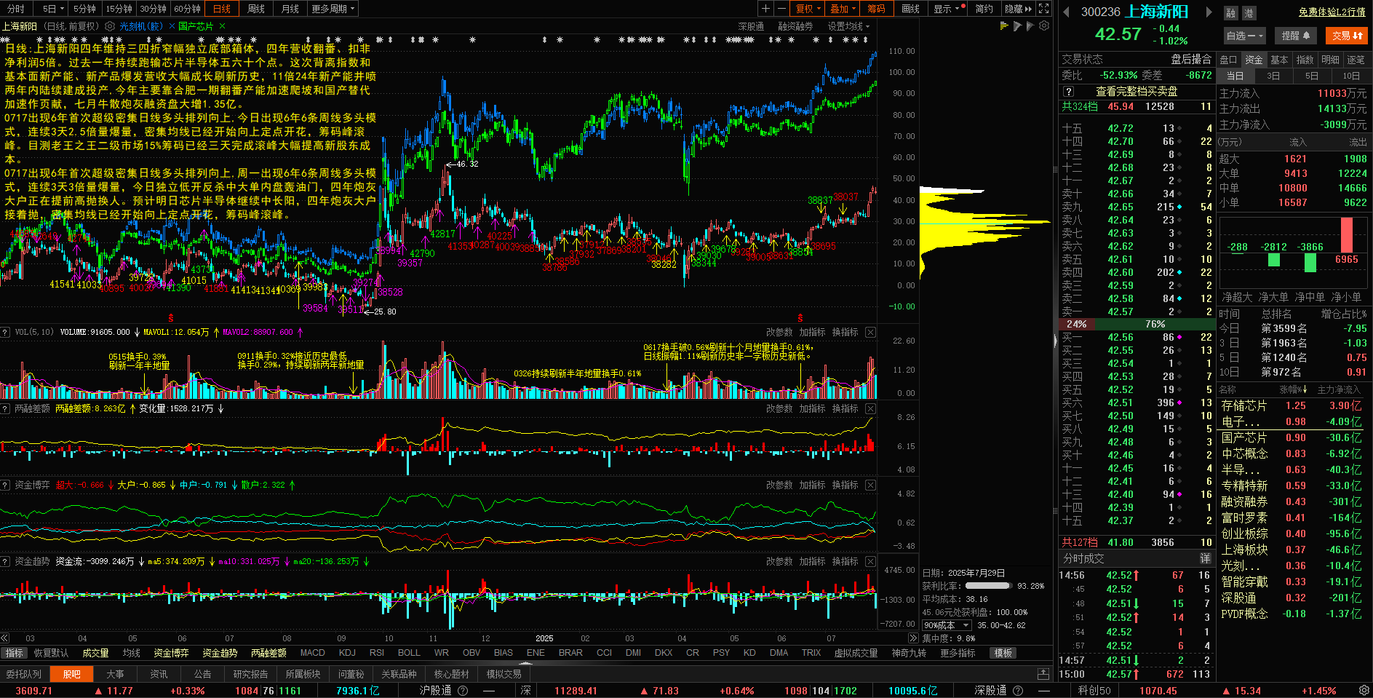Switch to 60分钟 chart

[x=187, y=9]
